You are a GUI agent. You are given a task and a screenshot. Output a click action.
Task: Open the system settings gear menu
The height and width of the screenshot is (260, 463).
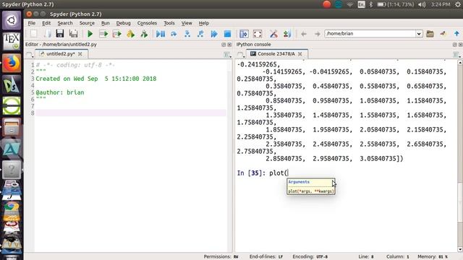[458, 4]
